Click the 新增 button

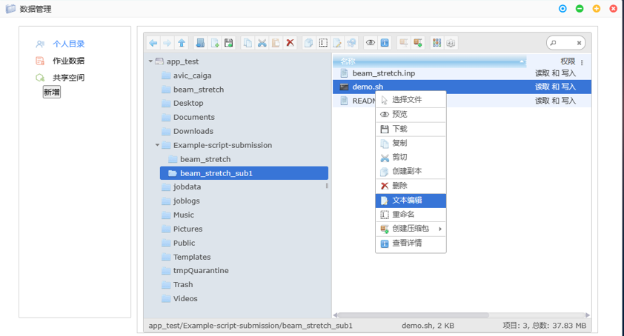pyautogui.click(x=52, y=93)
